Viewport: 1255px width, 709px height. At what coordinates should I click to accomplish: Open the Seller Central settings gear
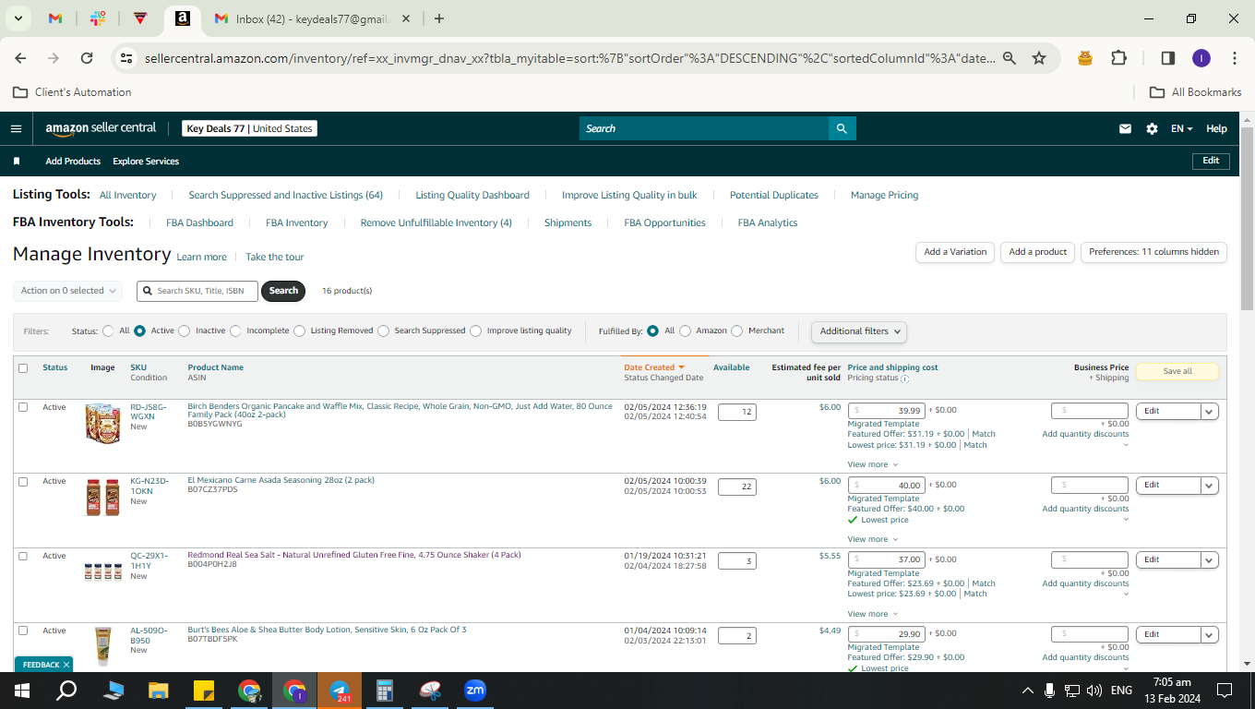(1152, 129)
